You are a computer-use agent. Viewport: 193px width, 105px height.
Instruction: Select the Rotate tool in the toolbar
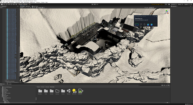[x=7, y=4]
